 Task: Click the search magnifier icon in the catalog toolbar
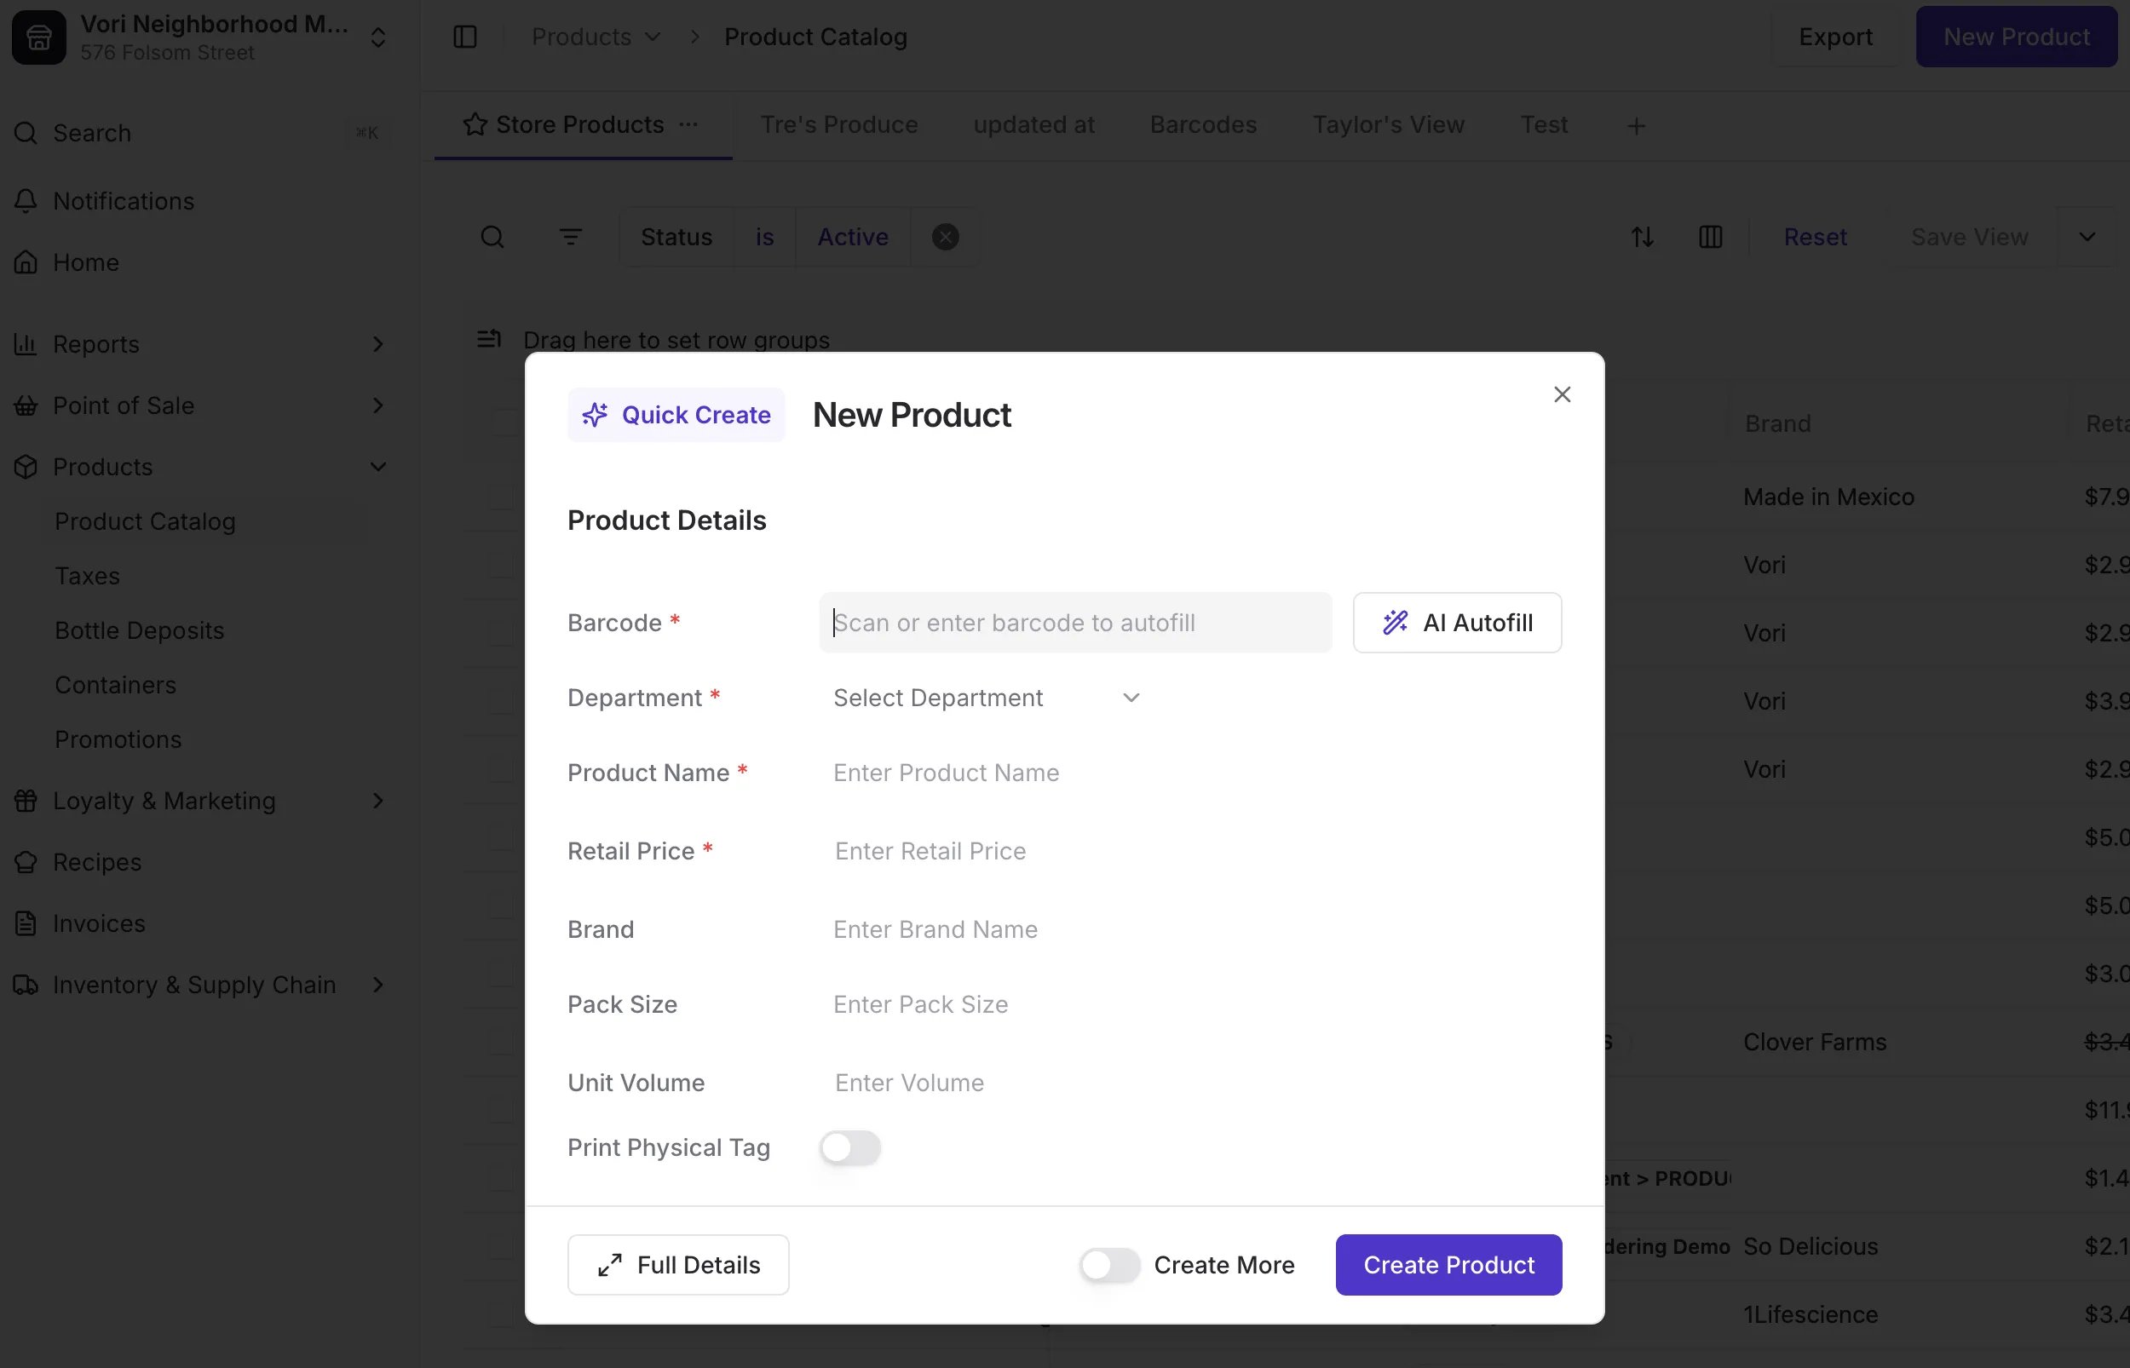tap(492, 237)
